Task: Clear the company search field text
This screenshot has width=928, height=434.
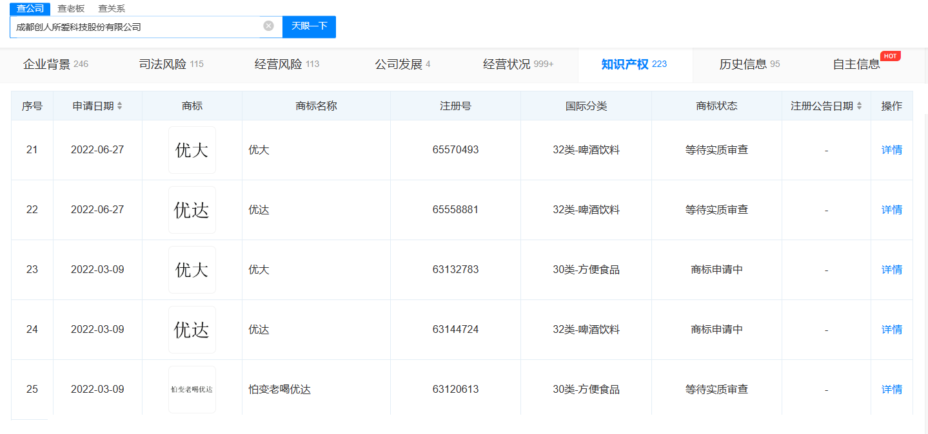Action: pyautogui.click(x=268, y=26)
